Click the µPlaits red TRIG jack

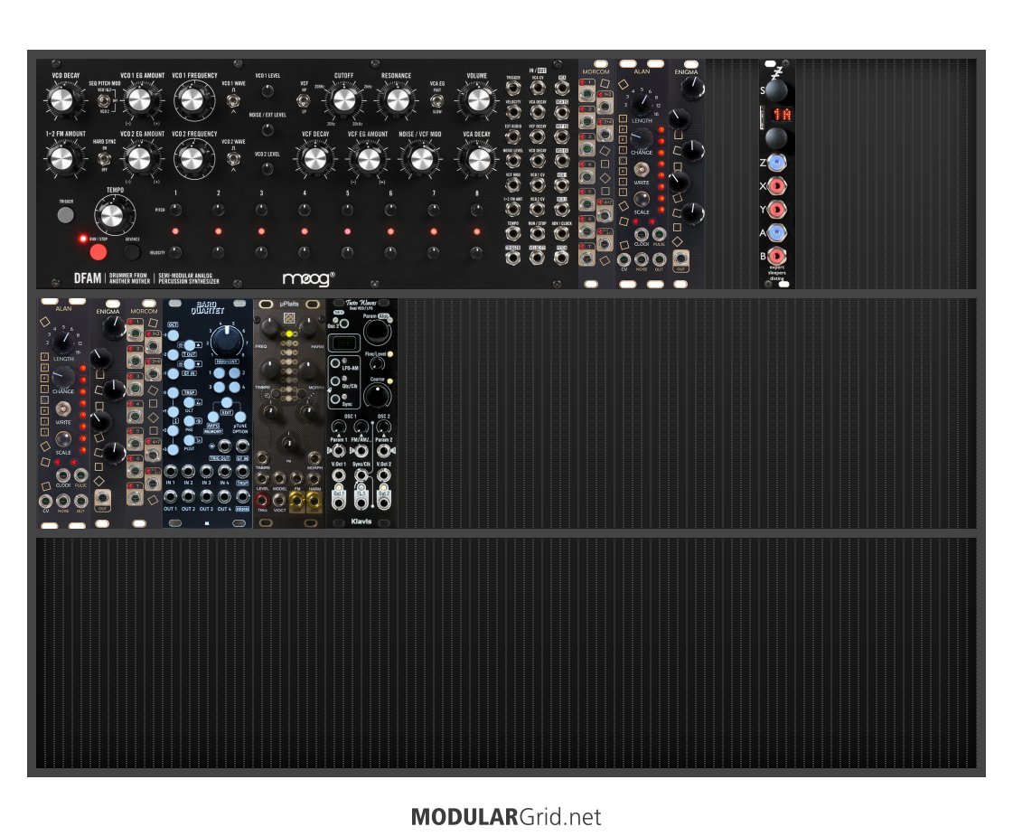tap(262, 500)
